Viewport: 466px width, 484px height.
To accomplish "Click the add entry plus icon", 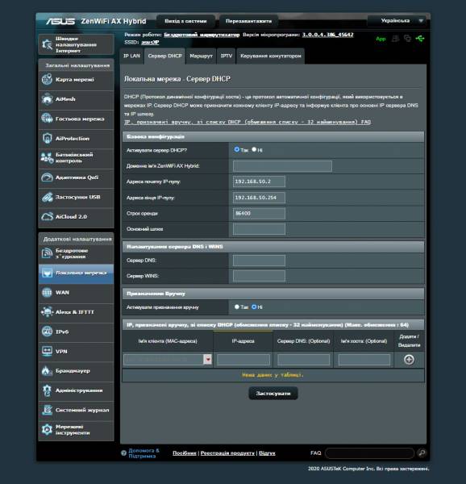I will click(409, 360).
